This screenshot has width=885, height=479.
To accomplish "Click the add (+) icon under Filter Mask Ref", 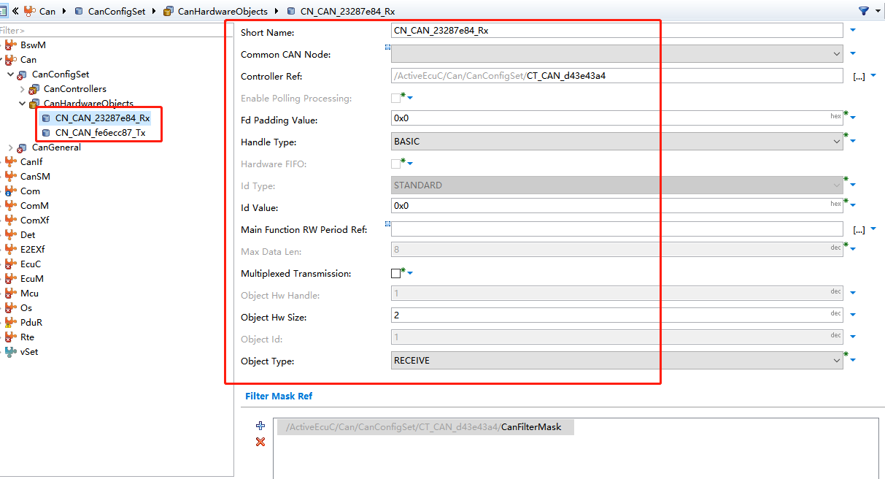I will click(260, 425).
